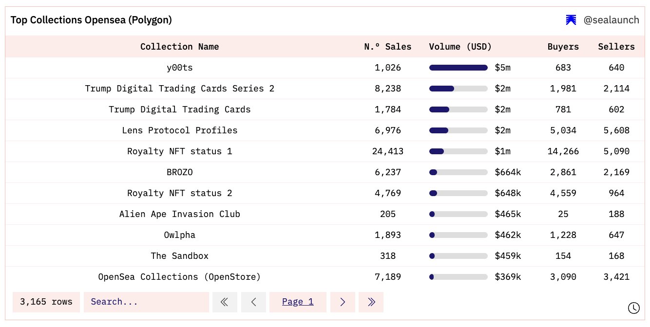Sort by N.º Sales column header

[388, 47]
